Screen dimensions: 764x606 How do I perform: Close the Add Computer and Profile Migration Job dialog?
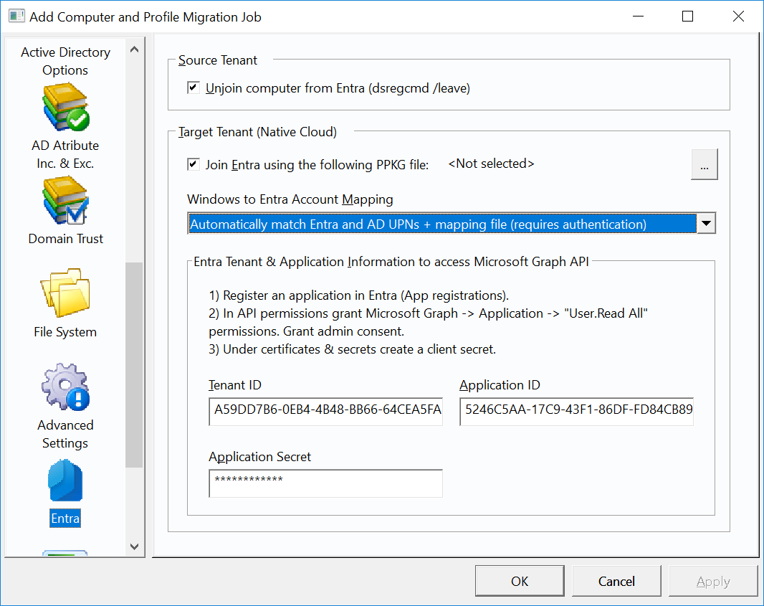pos(738,16)
